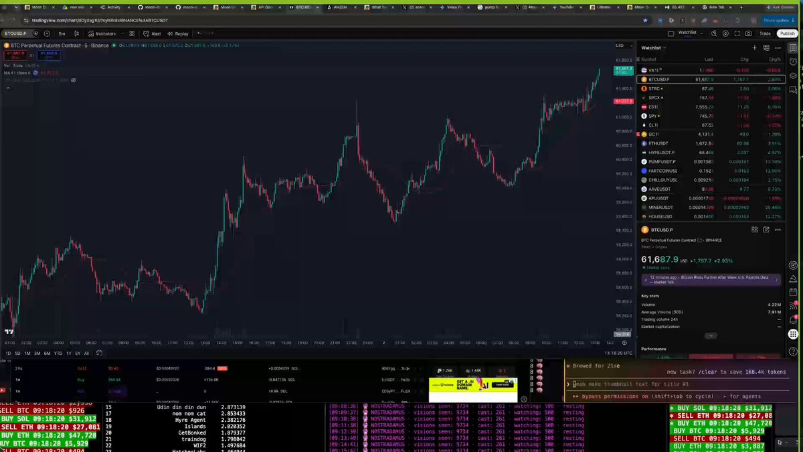Expand the Watchlist title dropdown in side panel
The image size is (803, 452).
(654, 48)
